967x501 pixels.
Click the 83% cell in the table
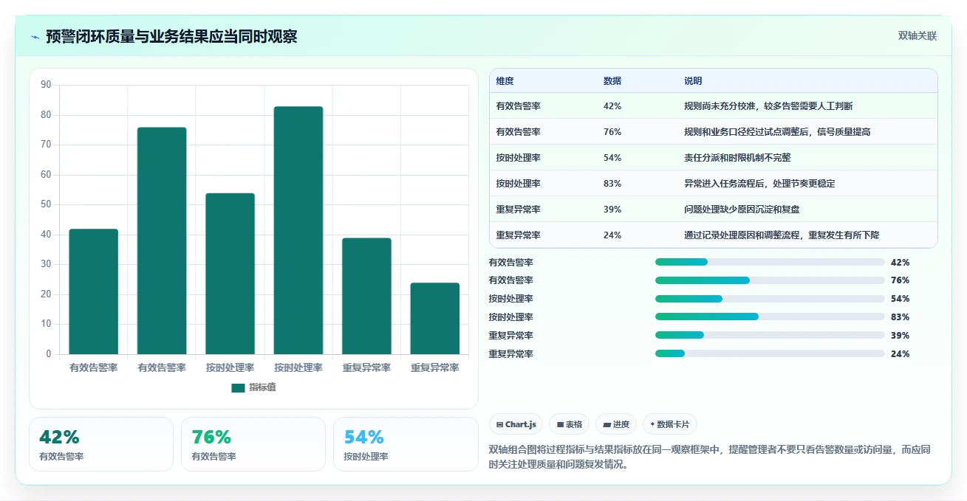[612, 184]
